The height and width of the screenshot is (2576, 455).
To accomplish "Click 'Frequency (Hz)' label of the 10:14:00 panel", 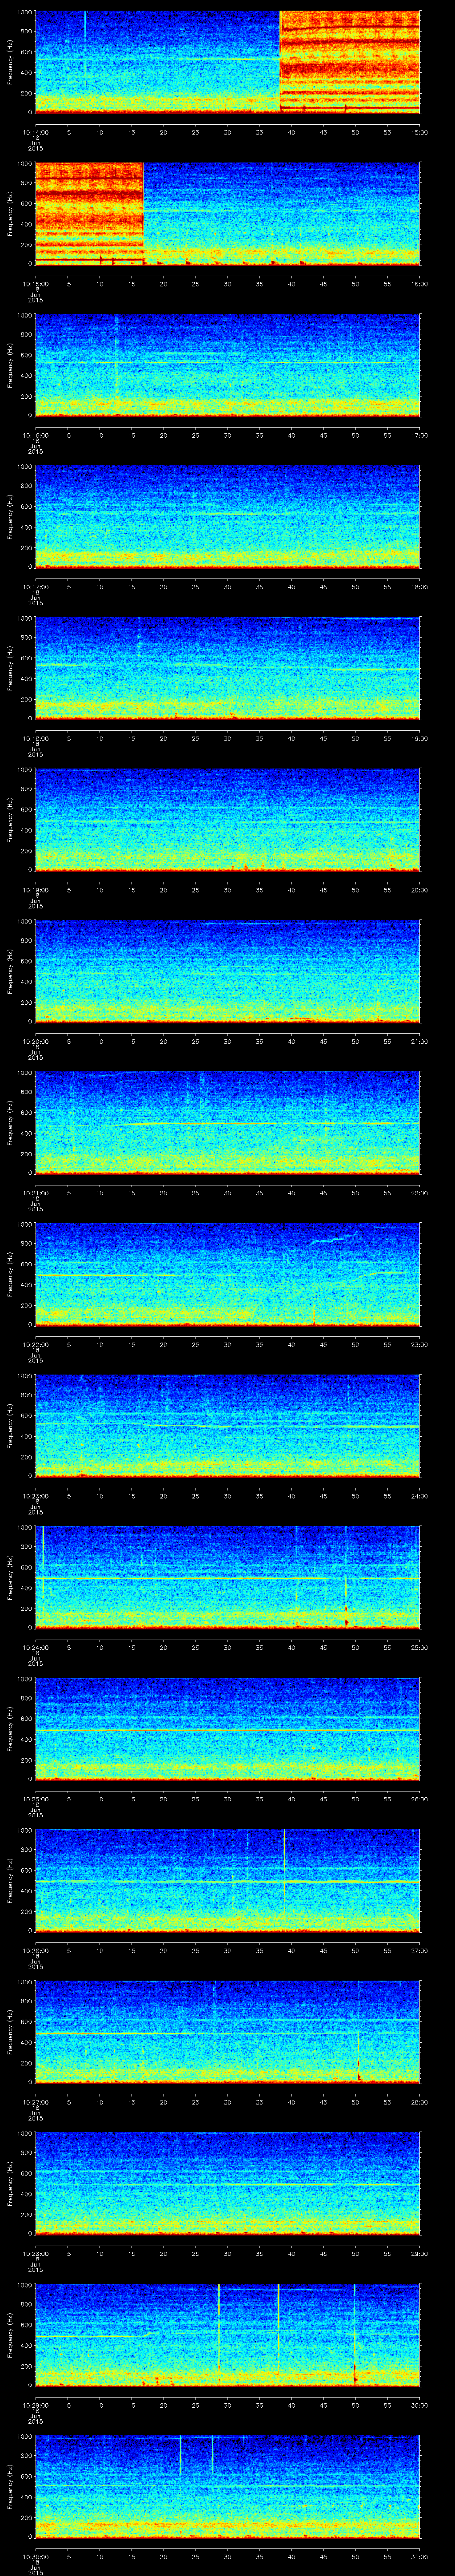I will pos(10,62).
